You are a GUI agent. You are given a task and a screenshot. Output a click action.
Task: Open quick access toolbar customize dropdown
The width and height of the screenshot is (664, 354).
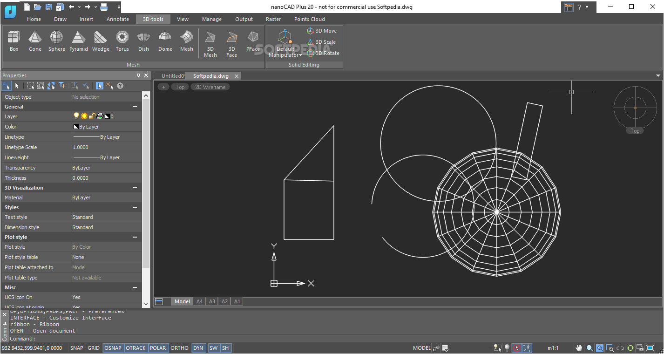[x=119, y=7]
